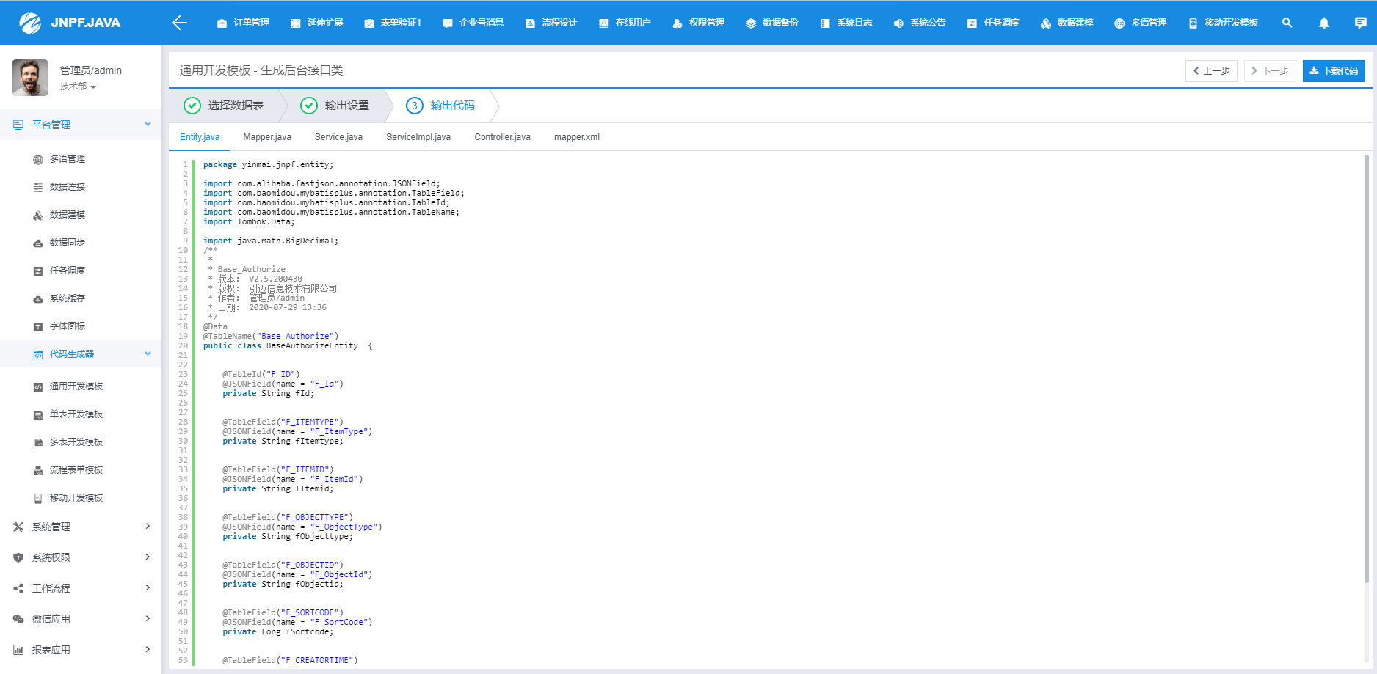Viewport: 1377px width, 674px height.
Task: Switch to the mapper.xml tab
Action: (x=577, y=136)
